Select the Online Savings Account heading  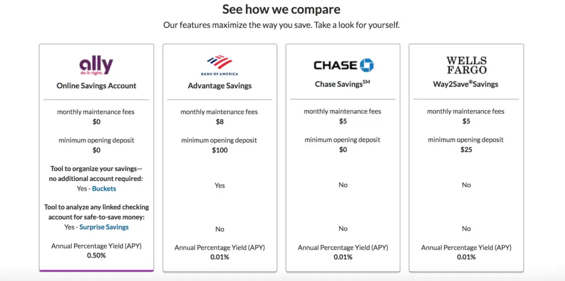(x=97, y=86)
